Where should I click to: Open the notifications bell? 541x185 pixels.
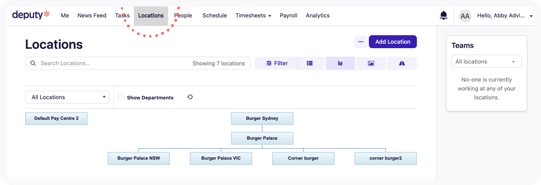click(443, 15)
